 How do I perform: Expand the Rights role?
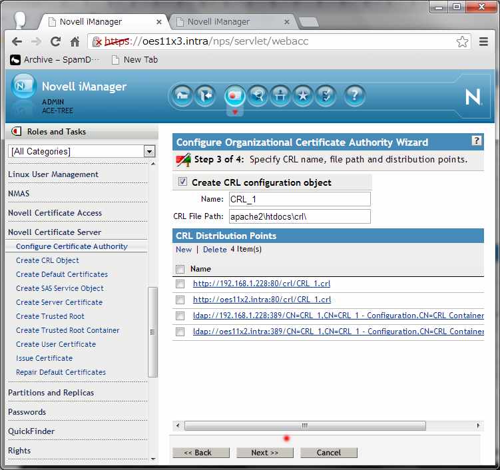19,451
